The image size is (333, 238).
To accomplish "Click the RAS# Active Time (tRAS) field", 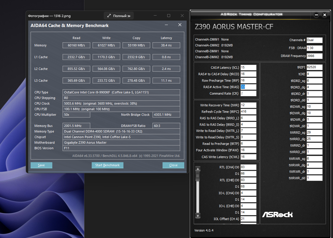I will pyautogui.click(x=248, y=87).
